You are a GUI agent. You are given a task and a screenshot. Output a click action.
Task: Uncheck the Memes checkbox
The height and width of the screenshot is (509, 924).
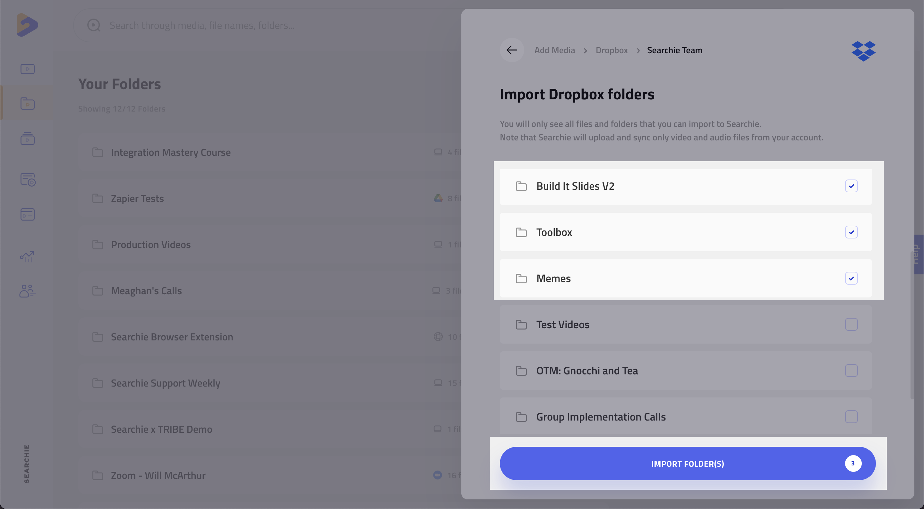click(x=851, y=278)
